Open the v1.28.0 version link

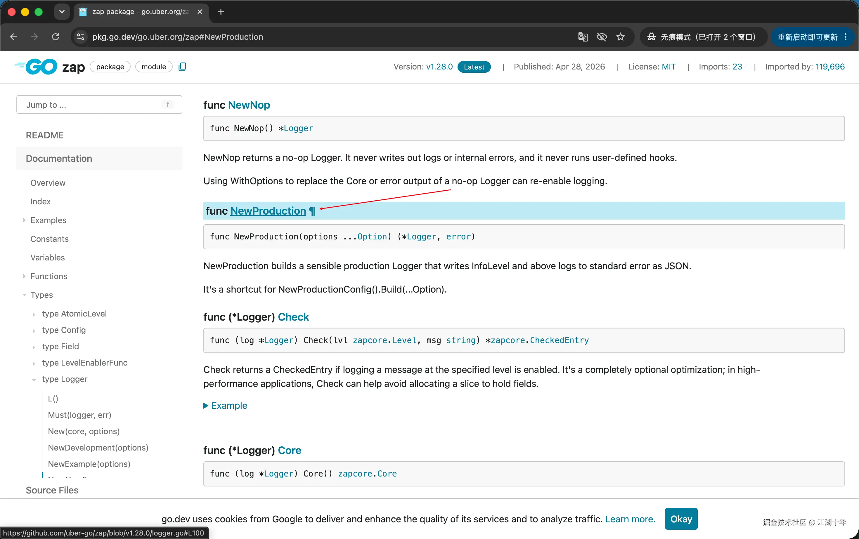click(439, 67)
